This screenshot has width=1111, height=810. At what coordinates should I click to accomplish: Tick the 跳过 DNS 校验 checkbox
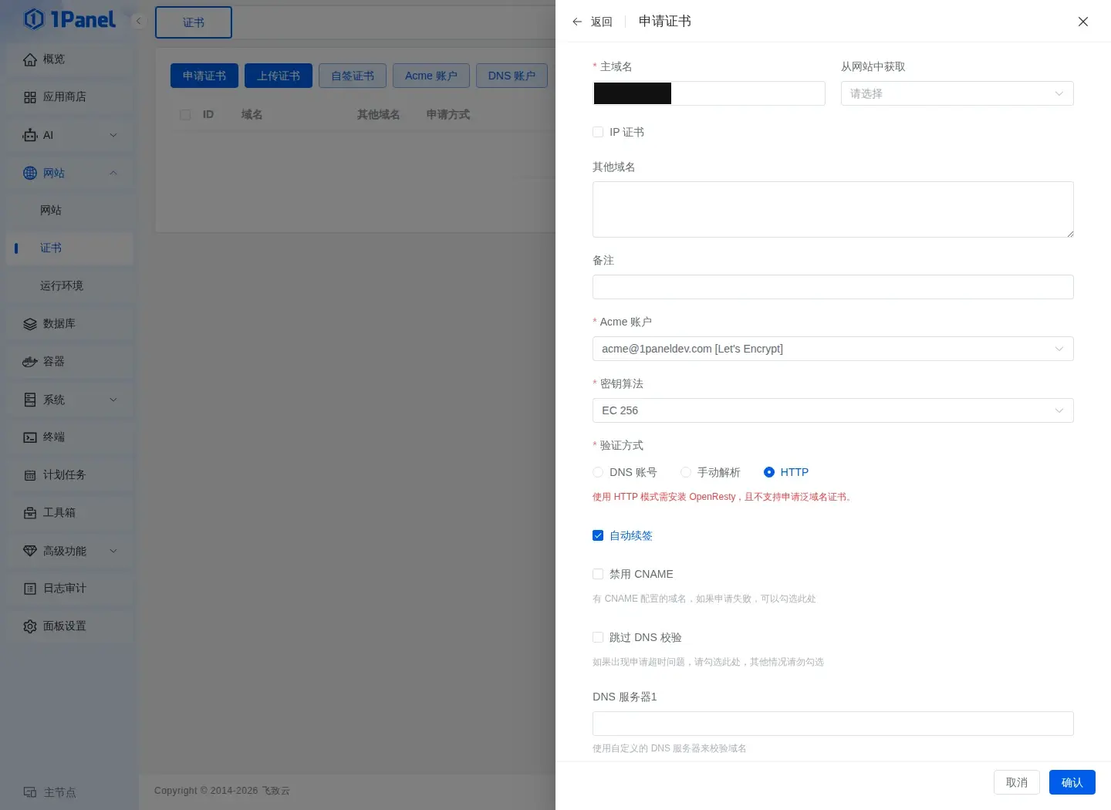(x=598, y=637)
